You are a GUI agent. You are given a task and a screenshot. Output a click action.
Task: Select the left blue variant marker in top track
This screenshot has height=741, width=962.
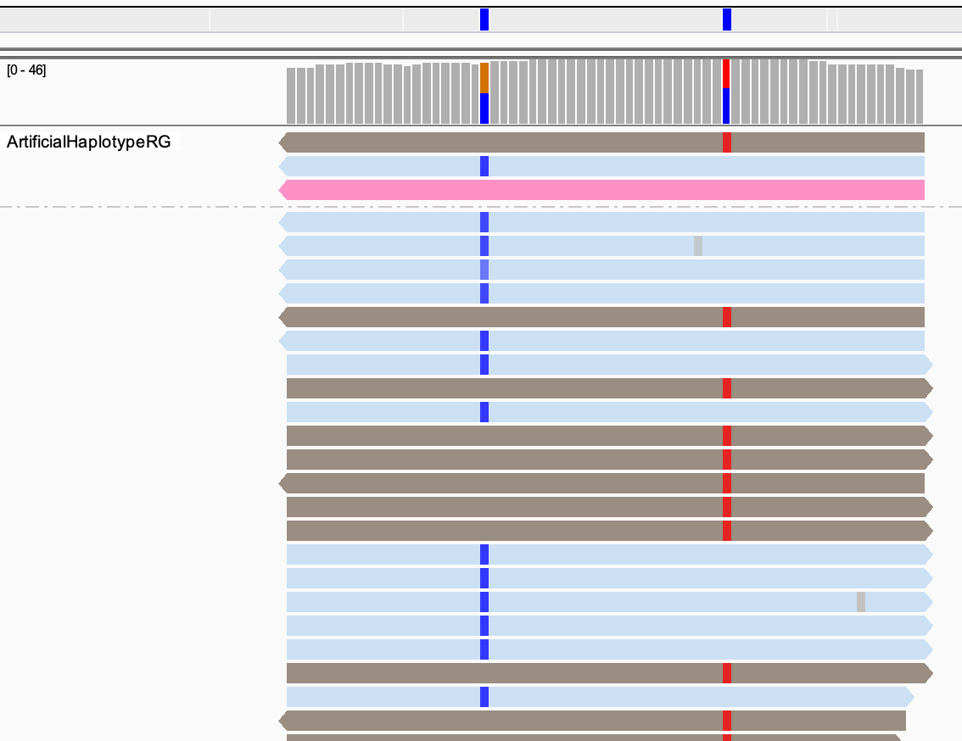pos(484,19)
